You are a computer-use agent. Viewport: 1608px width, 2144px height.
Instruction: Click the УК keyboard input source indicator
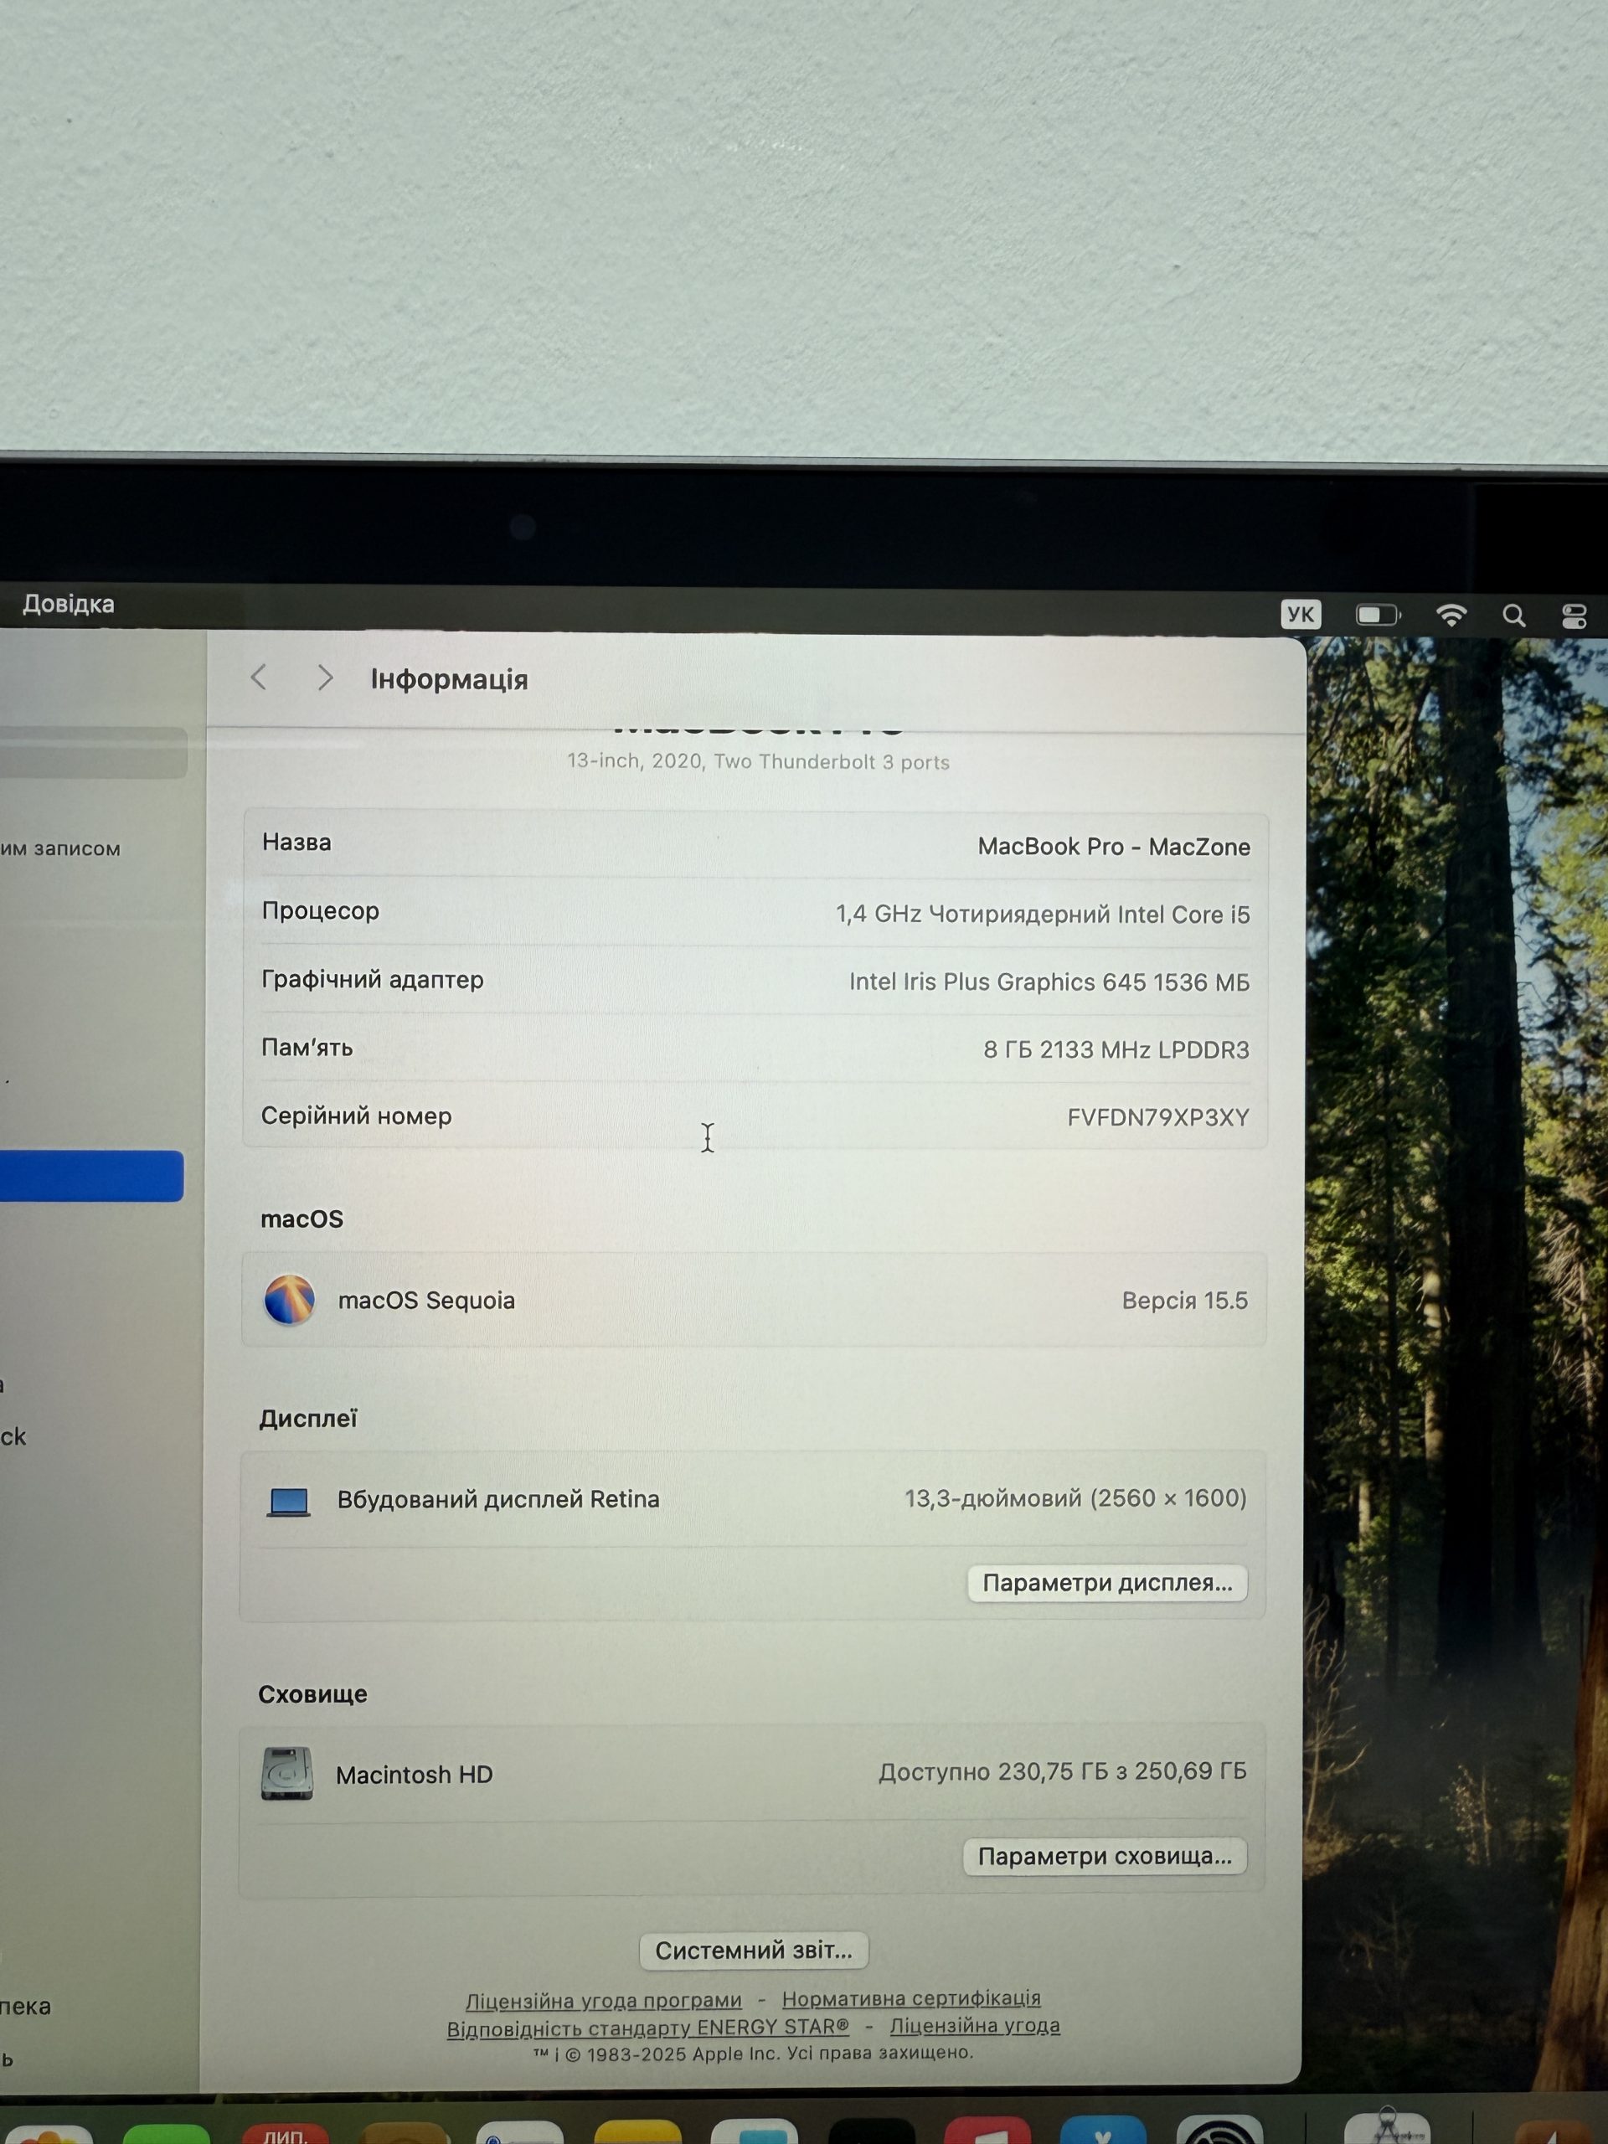[1300, 615]
